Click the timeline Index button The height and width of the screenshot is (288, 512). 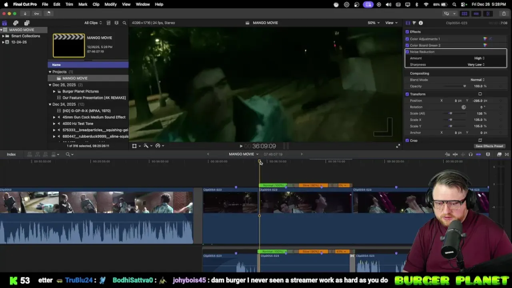[x=11, y=154]
